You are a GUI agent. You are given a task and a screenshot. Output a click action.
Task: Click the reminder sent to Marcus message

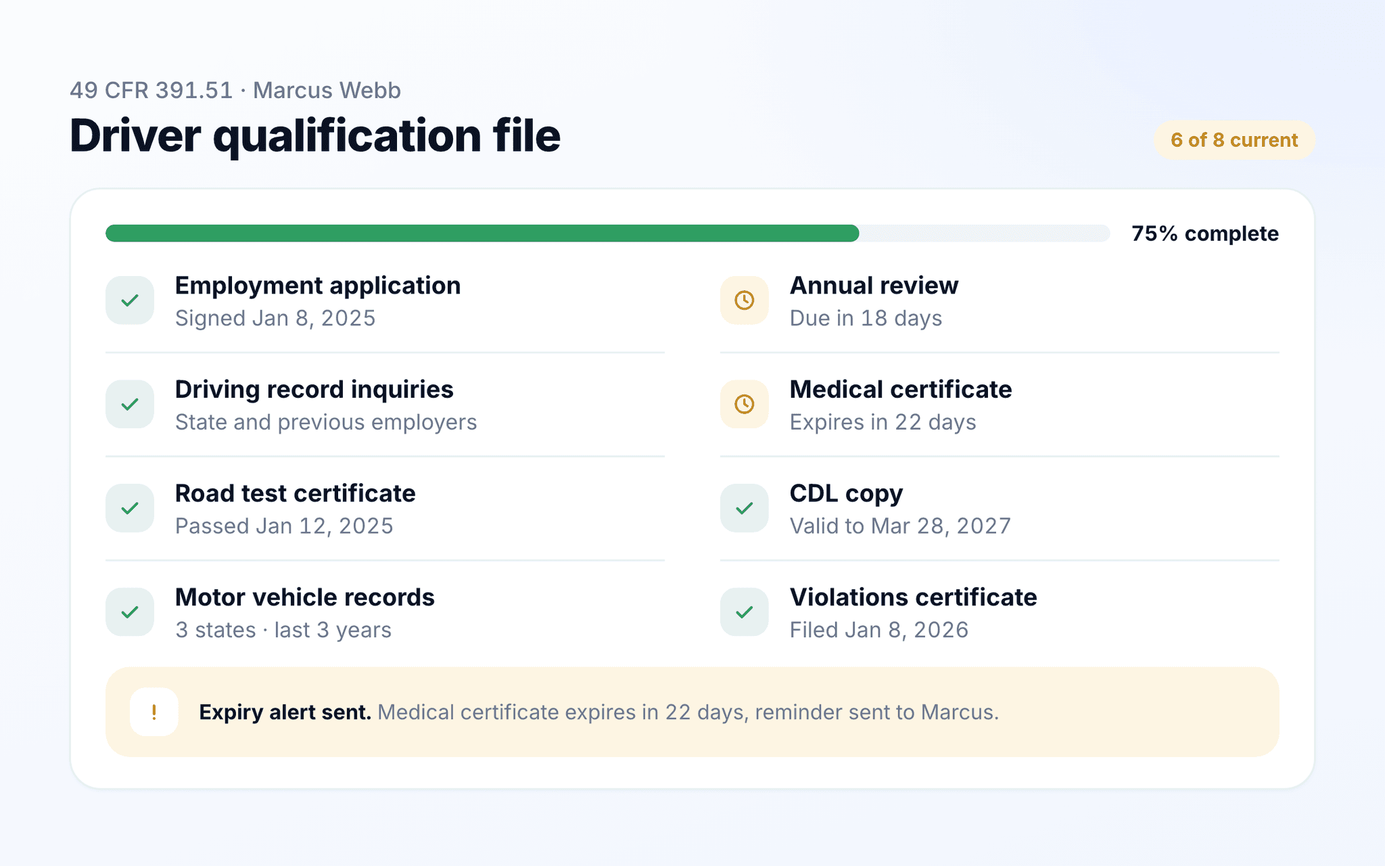click(x=688, y=712)
